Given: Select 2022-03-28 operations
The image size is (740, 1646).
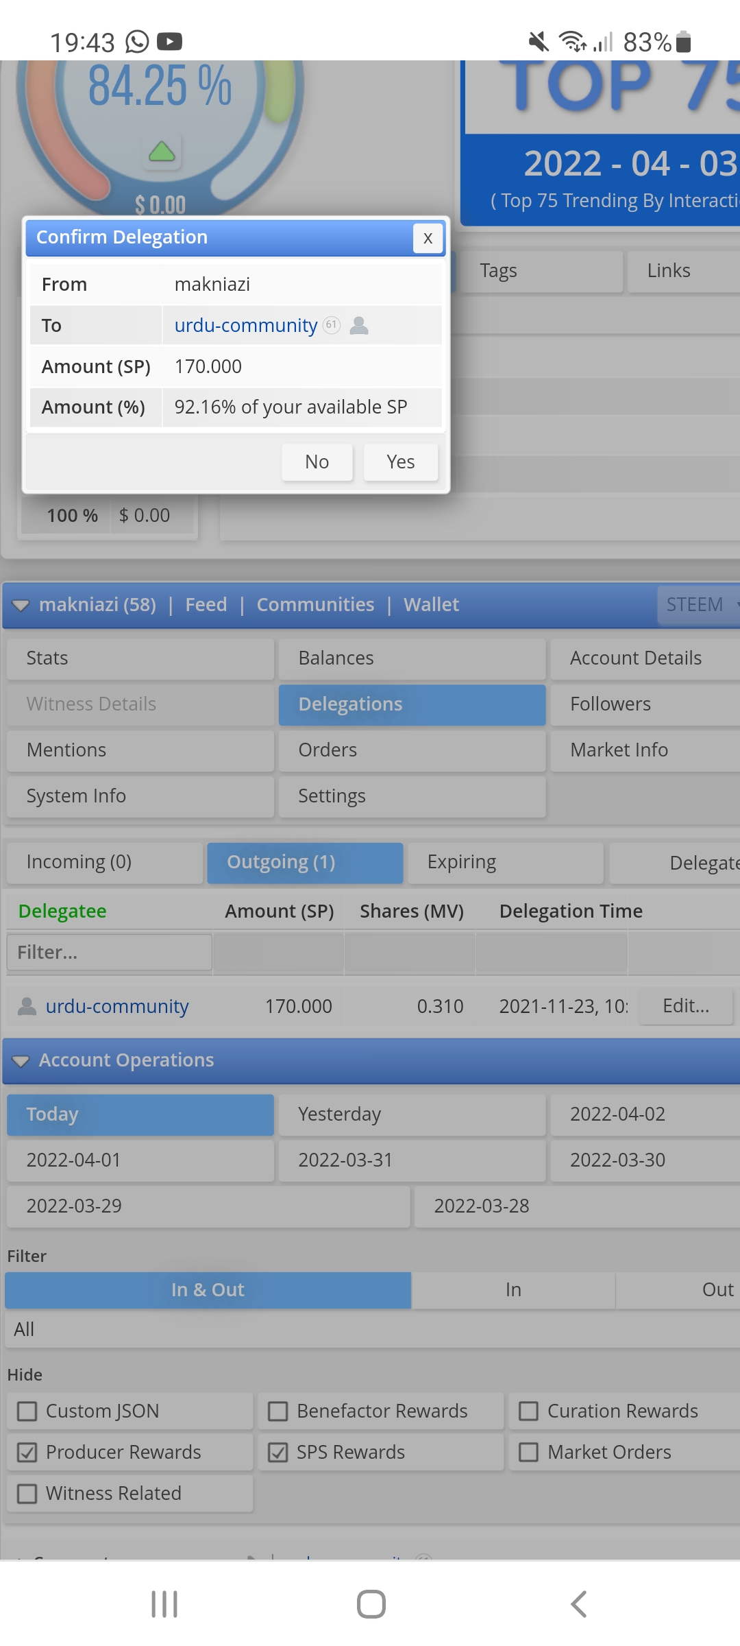Looking at the screenshot, I should [577, 1206].
